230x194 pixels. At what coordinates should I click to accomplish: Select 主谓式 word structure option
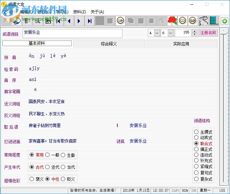(196, 132)
